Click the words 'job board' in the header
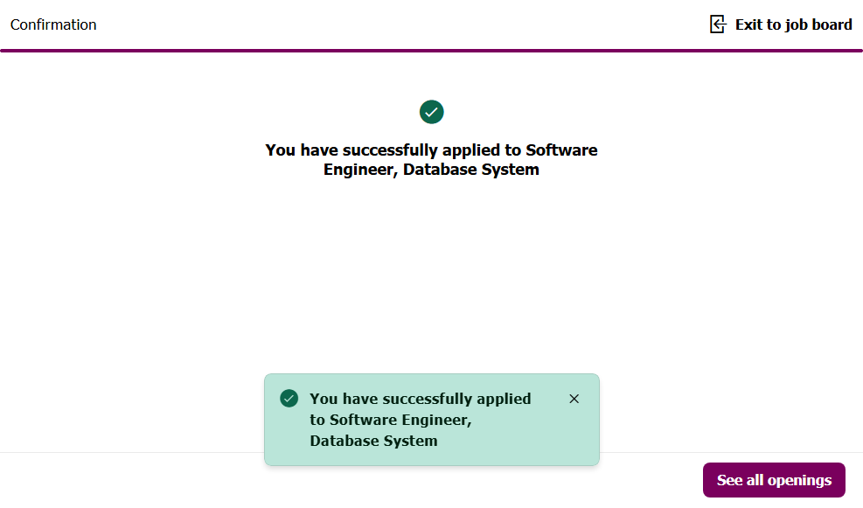The image size is (863, 508). (818, 24)
